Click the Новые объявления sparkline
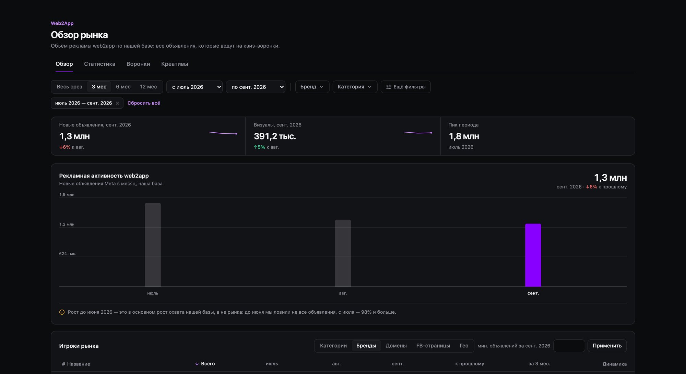Screen dimensions: 686x374 tap(223, 133)
